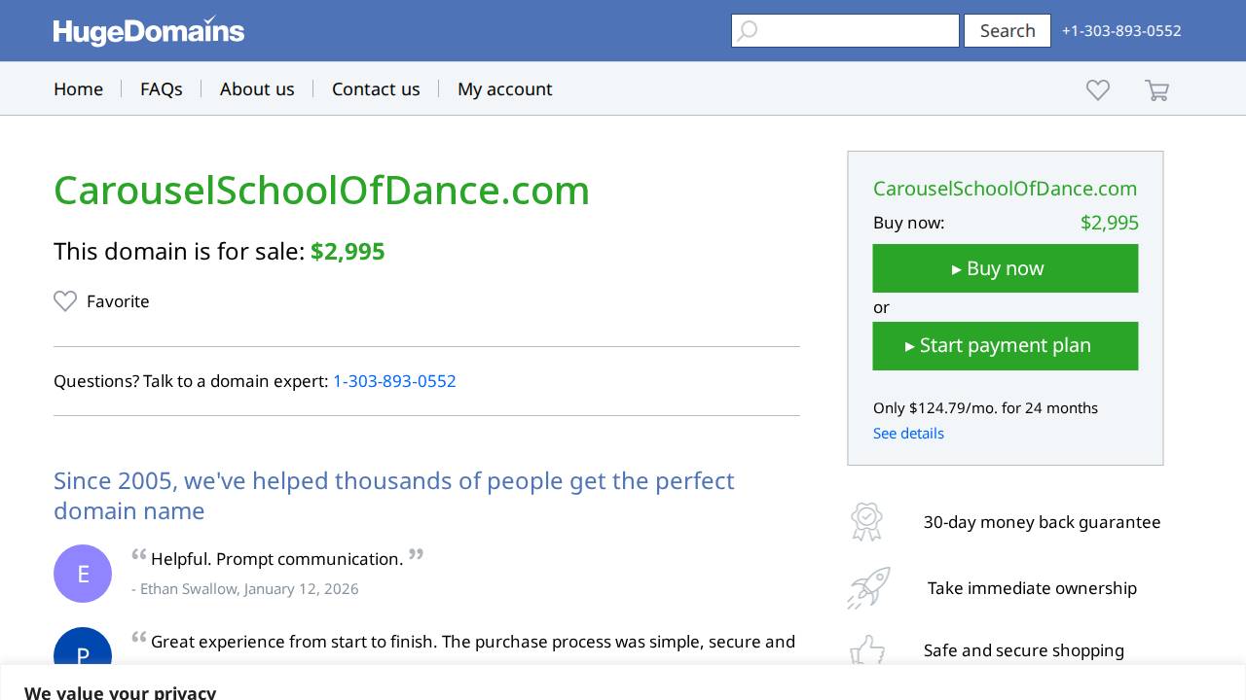Click Ethan Swallow's avatar circle
Viewport: 1246px width, 700px height.
point(83,574)
